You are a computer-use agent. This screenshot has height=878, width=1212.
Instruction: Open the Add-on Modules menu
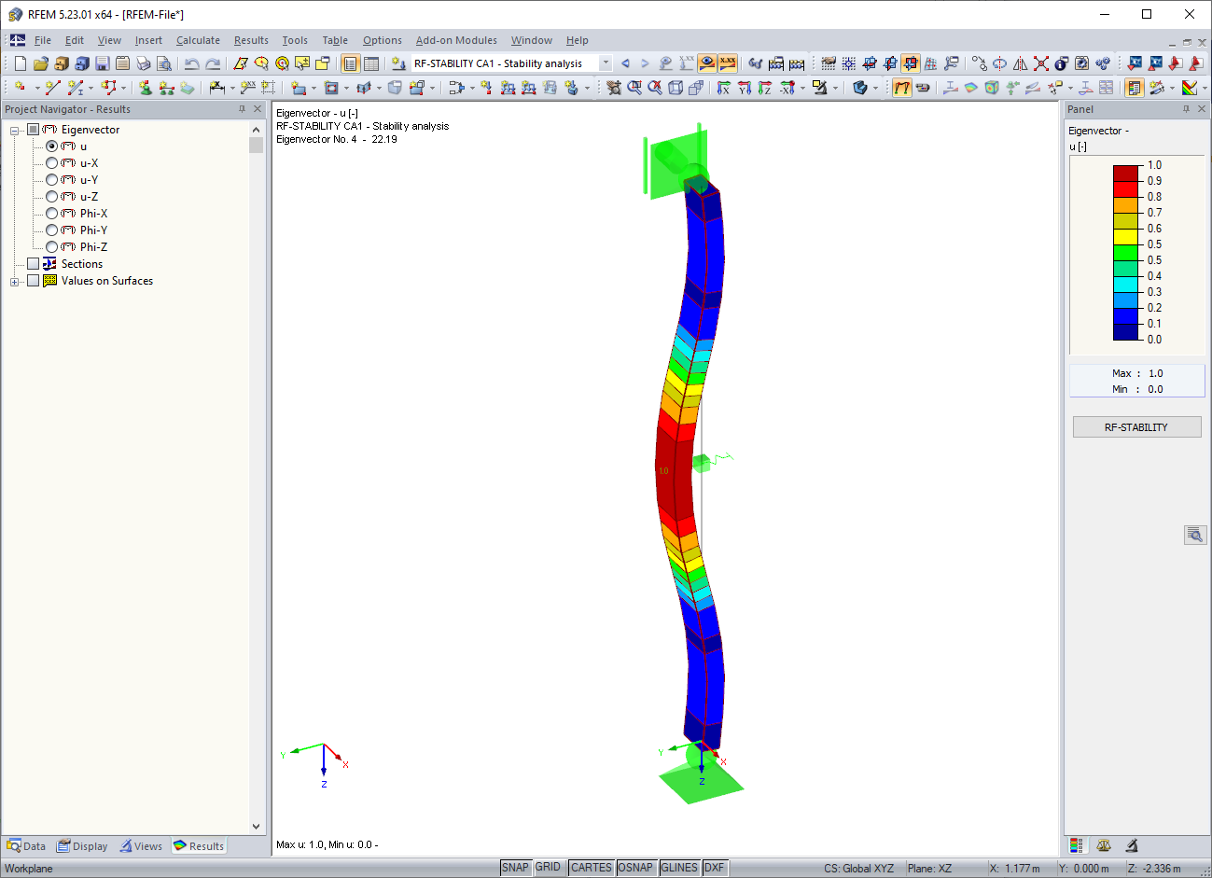click(456, 40)
